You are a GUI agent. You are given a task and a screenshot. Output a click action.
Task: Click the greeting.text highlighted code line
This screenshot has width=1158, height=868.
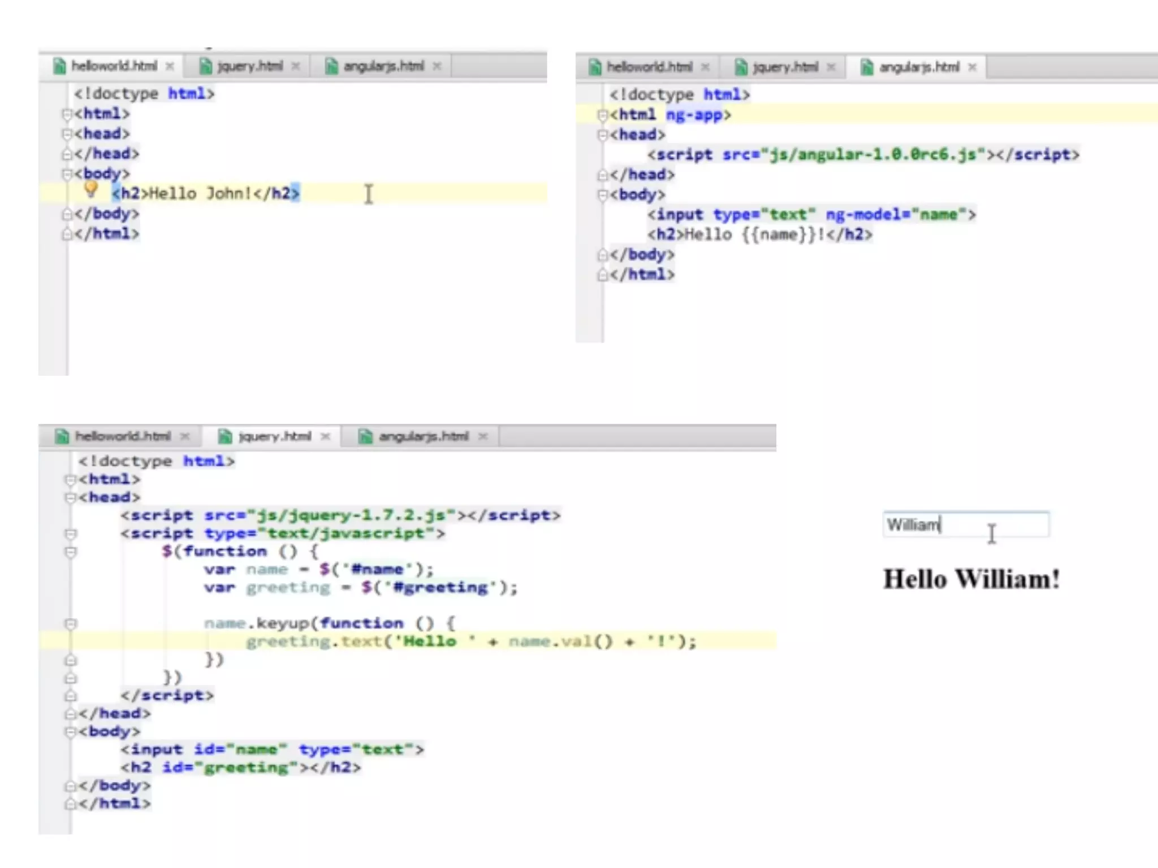tap(470, 641)
